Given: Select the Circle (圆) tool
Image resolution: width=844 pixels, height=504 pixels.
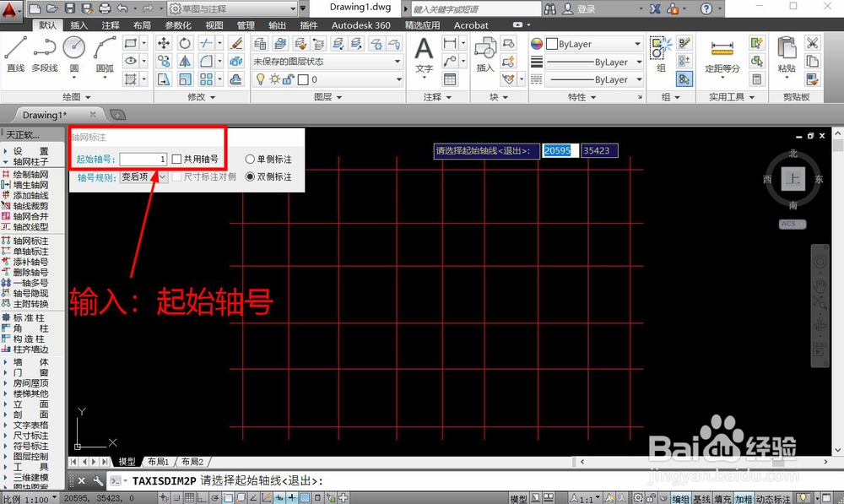Looking at the screenshot, I should tap(73, 54).
